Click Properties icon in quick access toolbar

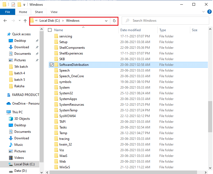[13, 5]
